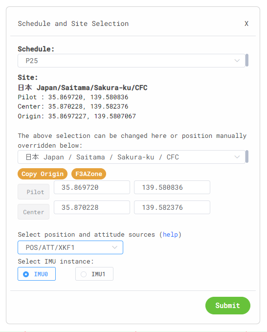Expand the POS/ATT/XKF1 source dropdown
The width and height of the screenshot is (267, 332).
click(70, 247)
